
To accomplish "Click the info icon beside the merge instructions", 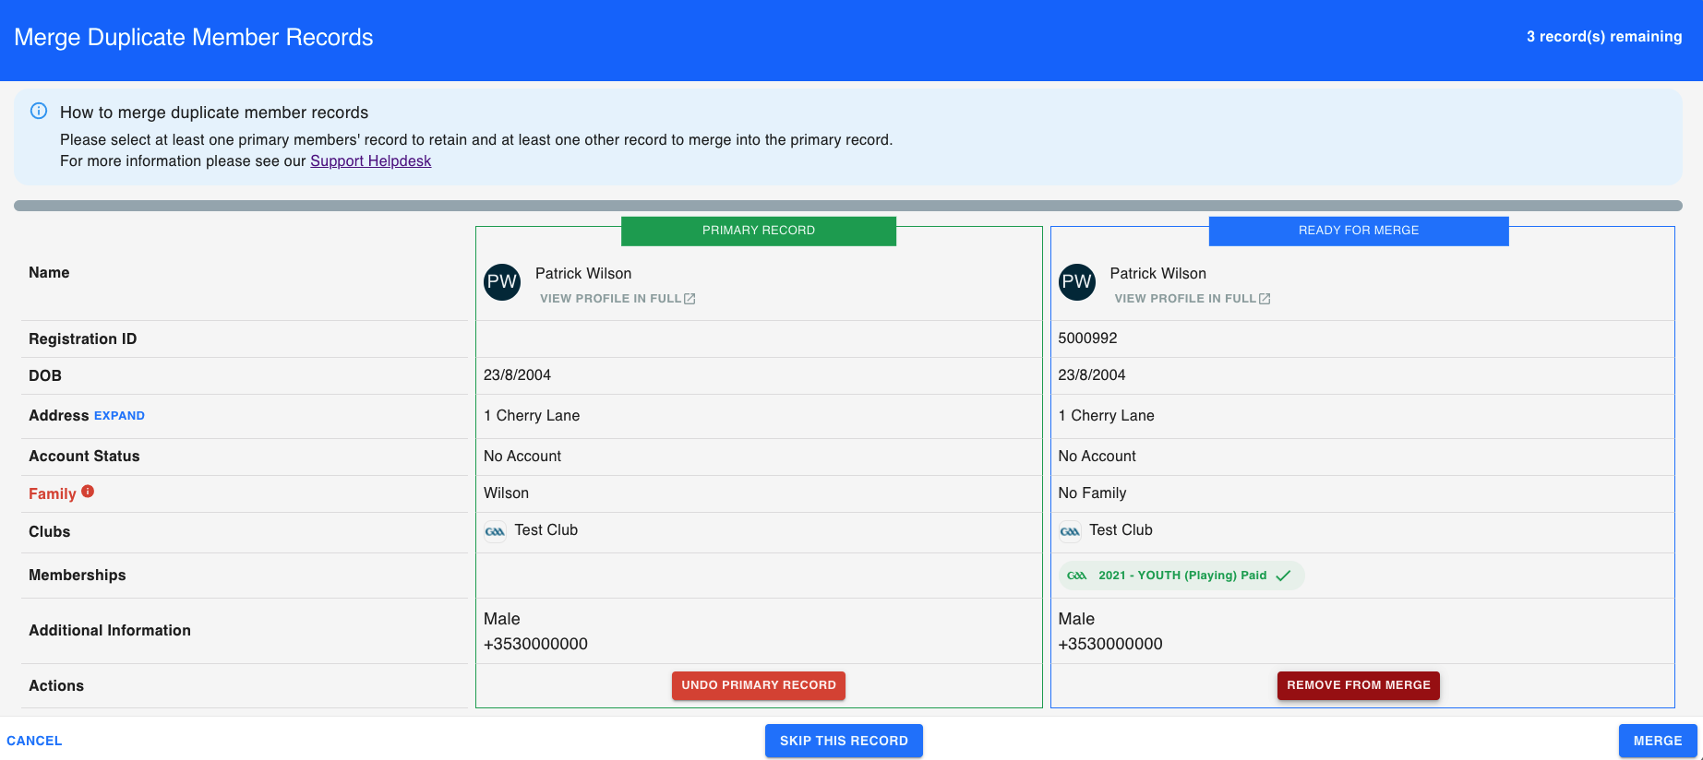I will pyautogui.click(x=39, y=111).
